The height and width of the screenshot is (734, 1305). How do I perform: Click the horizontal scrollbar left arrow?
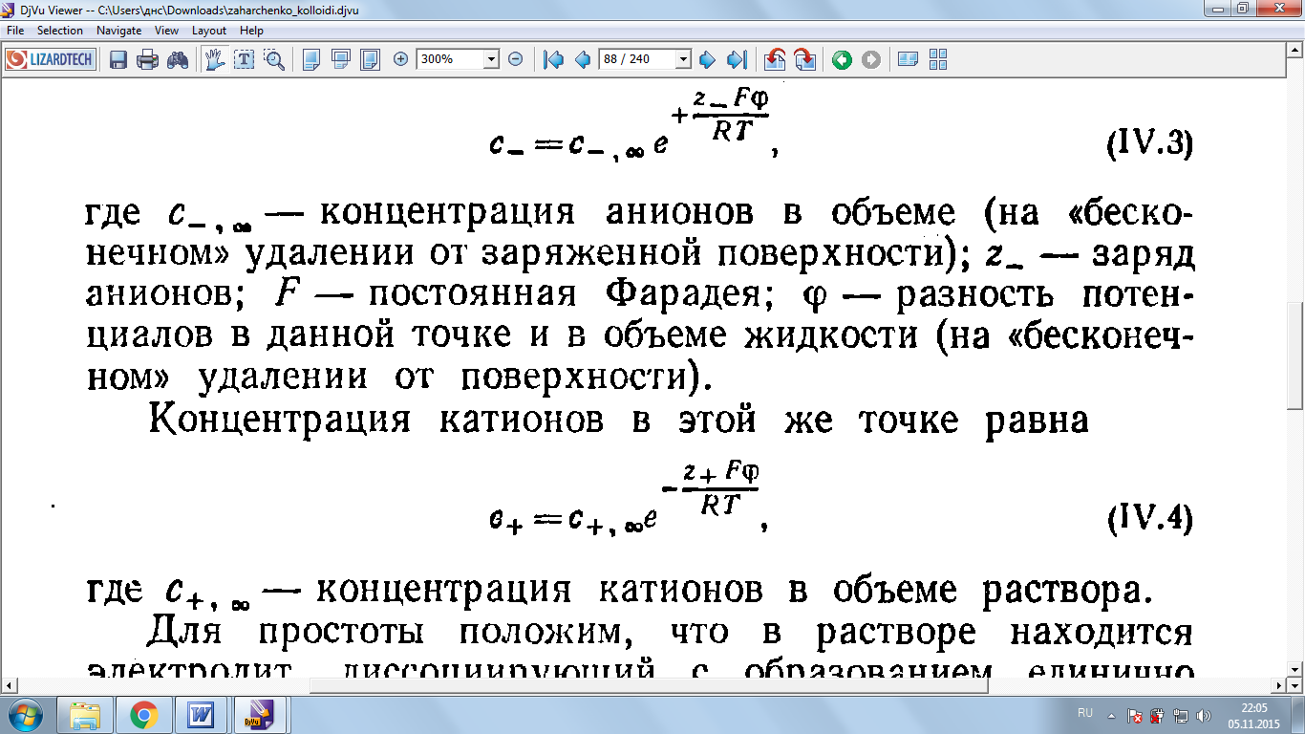(x=8, y=685)
